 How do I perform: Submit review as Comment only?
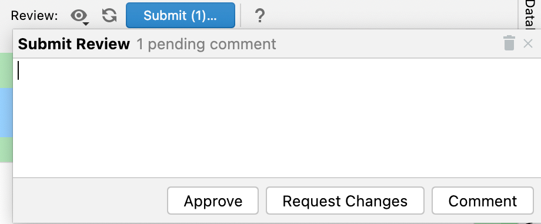[483, 201]
